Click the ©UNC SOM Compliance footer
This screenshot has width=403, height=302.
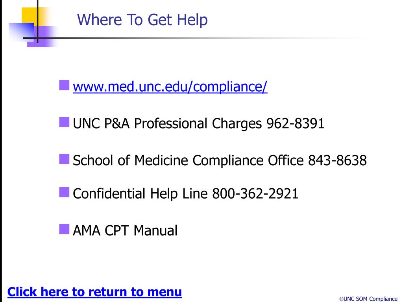click(368, 299)
